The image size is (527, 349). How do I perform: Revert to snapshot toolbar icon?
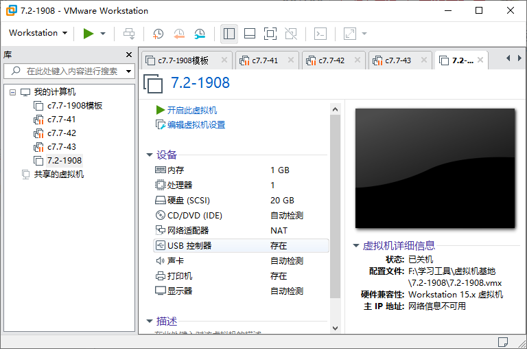(179, 33)
